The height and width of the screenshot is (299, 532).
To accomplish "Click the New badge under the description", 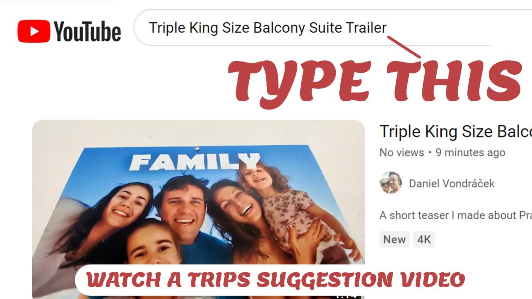I will (394, 239).
